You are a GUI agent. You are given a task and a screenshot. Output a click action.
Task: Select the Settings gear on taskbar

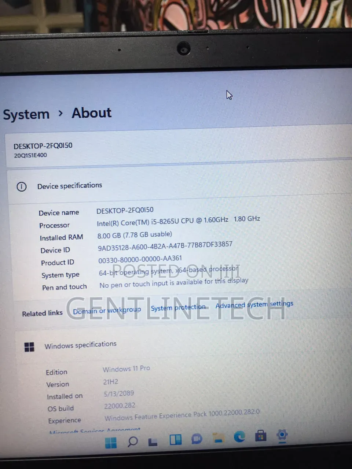pos(282,435)
